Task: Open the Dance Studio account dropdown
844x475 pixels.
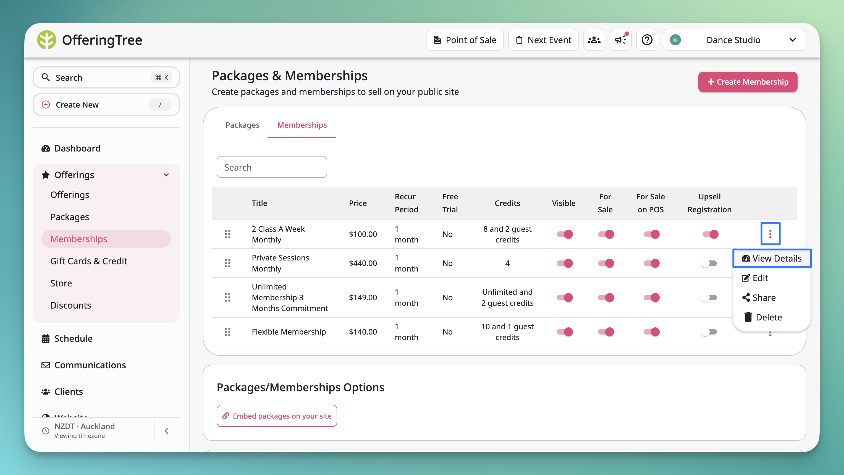Action: [734, 40]
